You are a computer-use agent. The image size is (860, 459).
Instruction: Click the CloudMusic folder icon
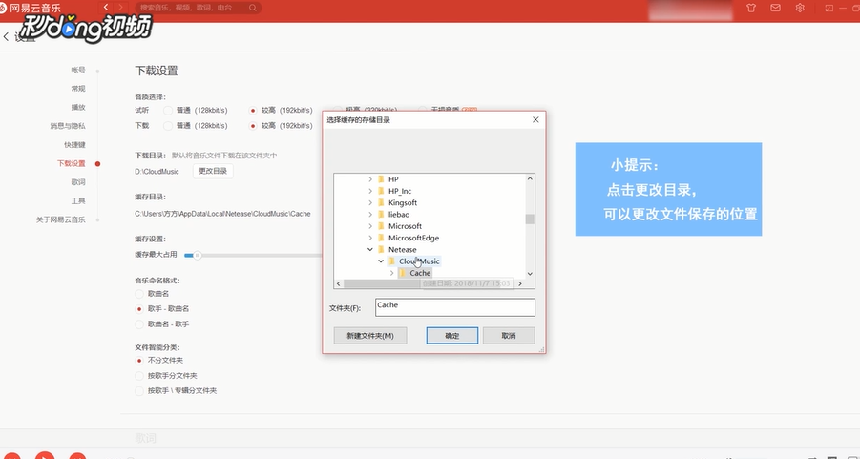coord(391,261)
